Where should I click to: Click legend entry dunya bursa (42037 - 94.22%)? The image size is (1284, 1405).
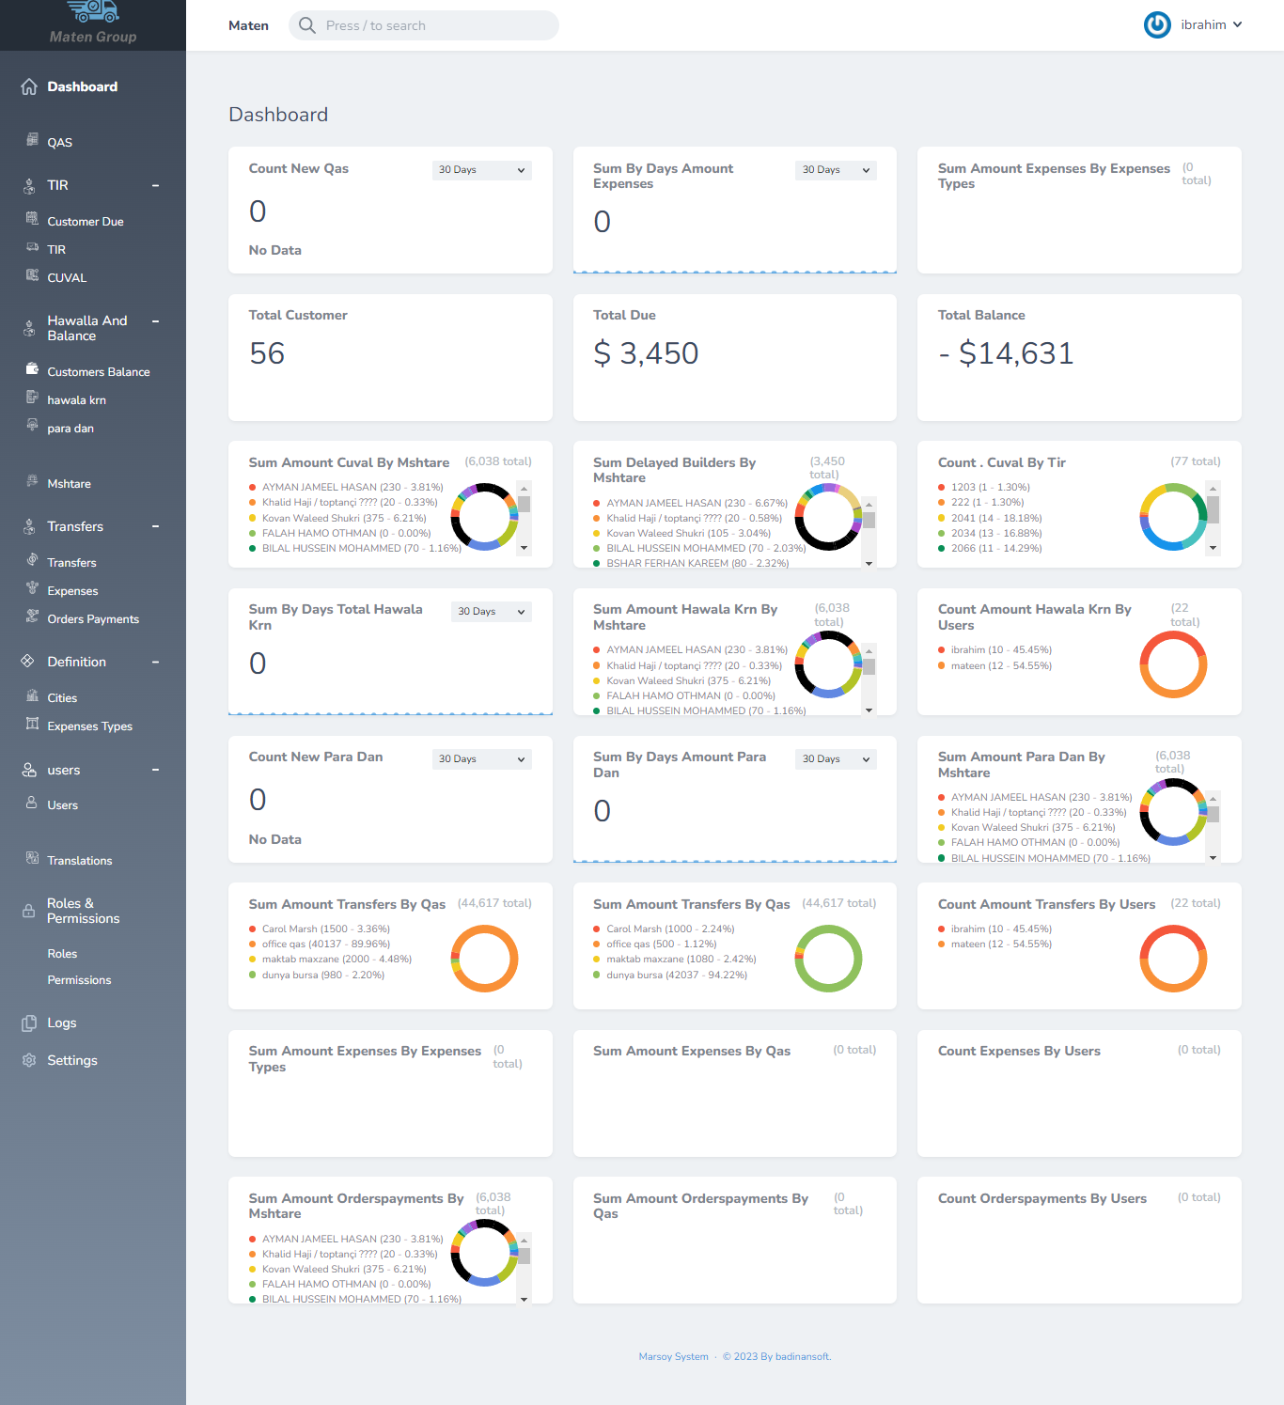click(670, 975)
